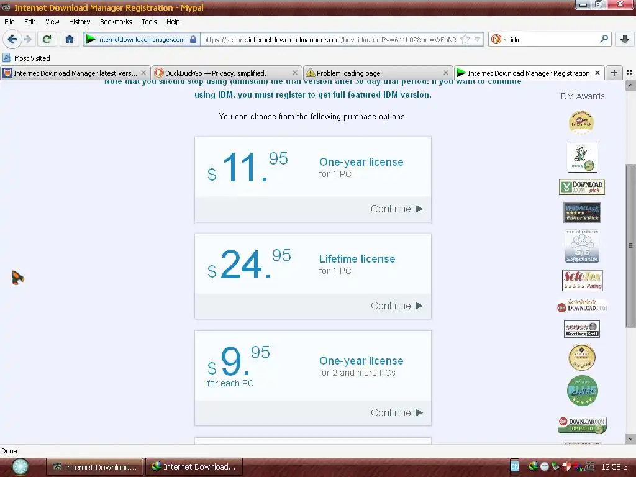
Task: Open the View menu
Action: pos(52,22)
